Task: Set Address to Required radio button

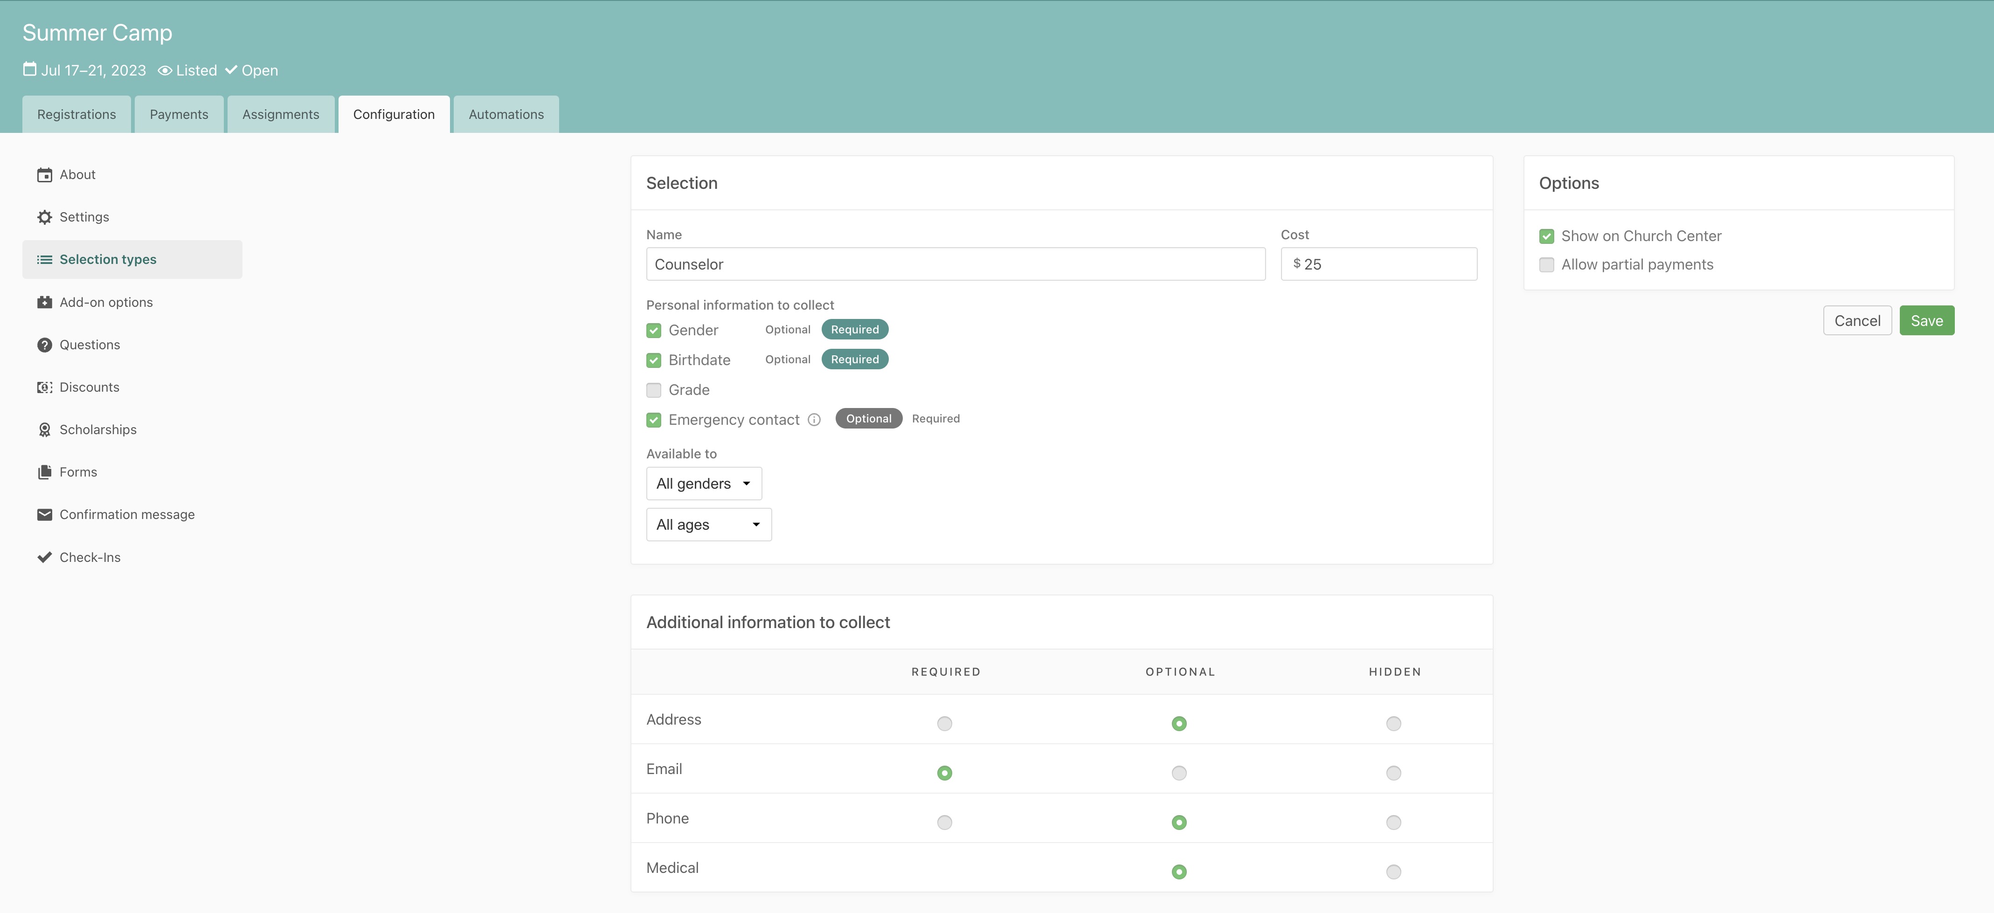Action: [943, 723]
